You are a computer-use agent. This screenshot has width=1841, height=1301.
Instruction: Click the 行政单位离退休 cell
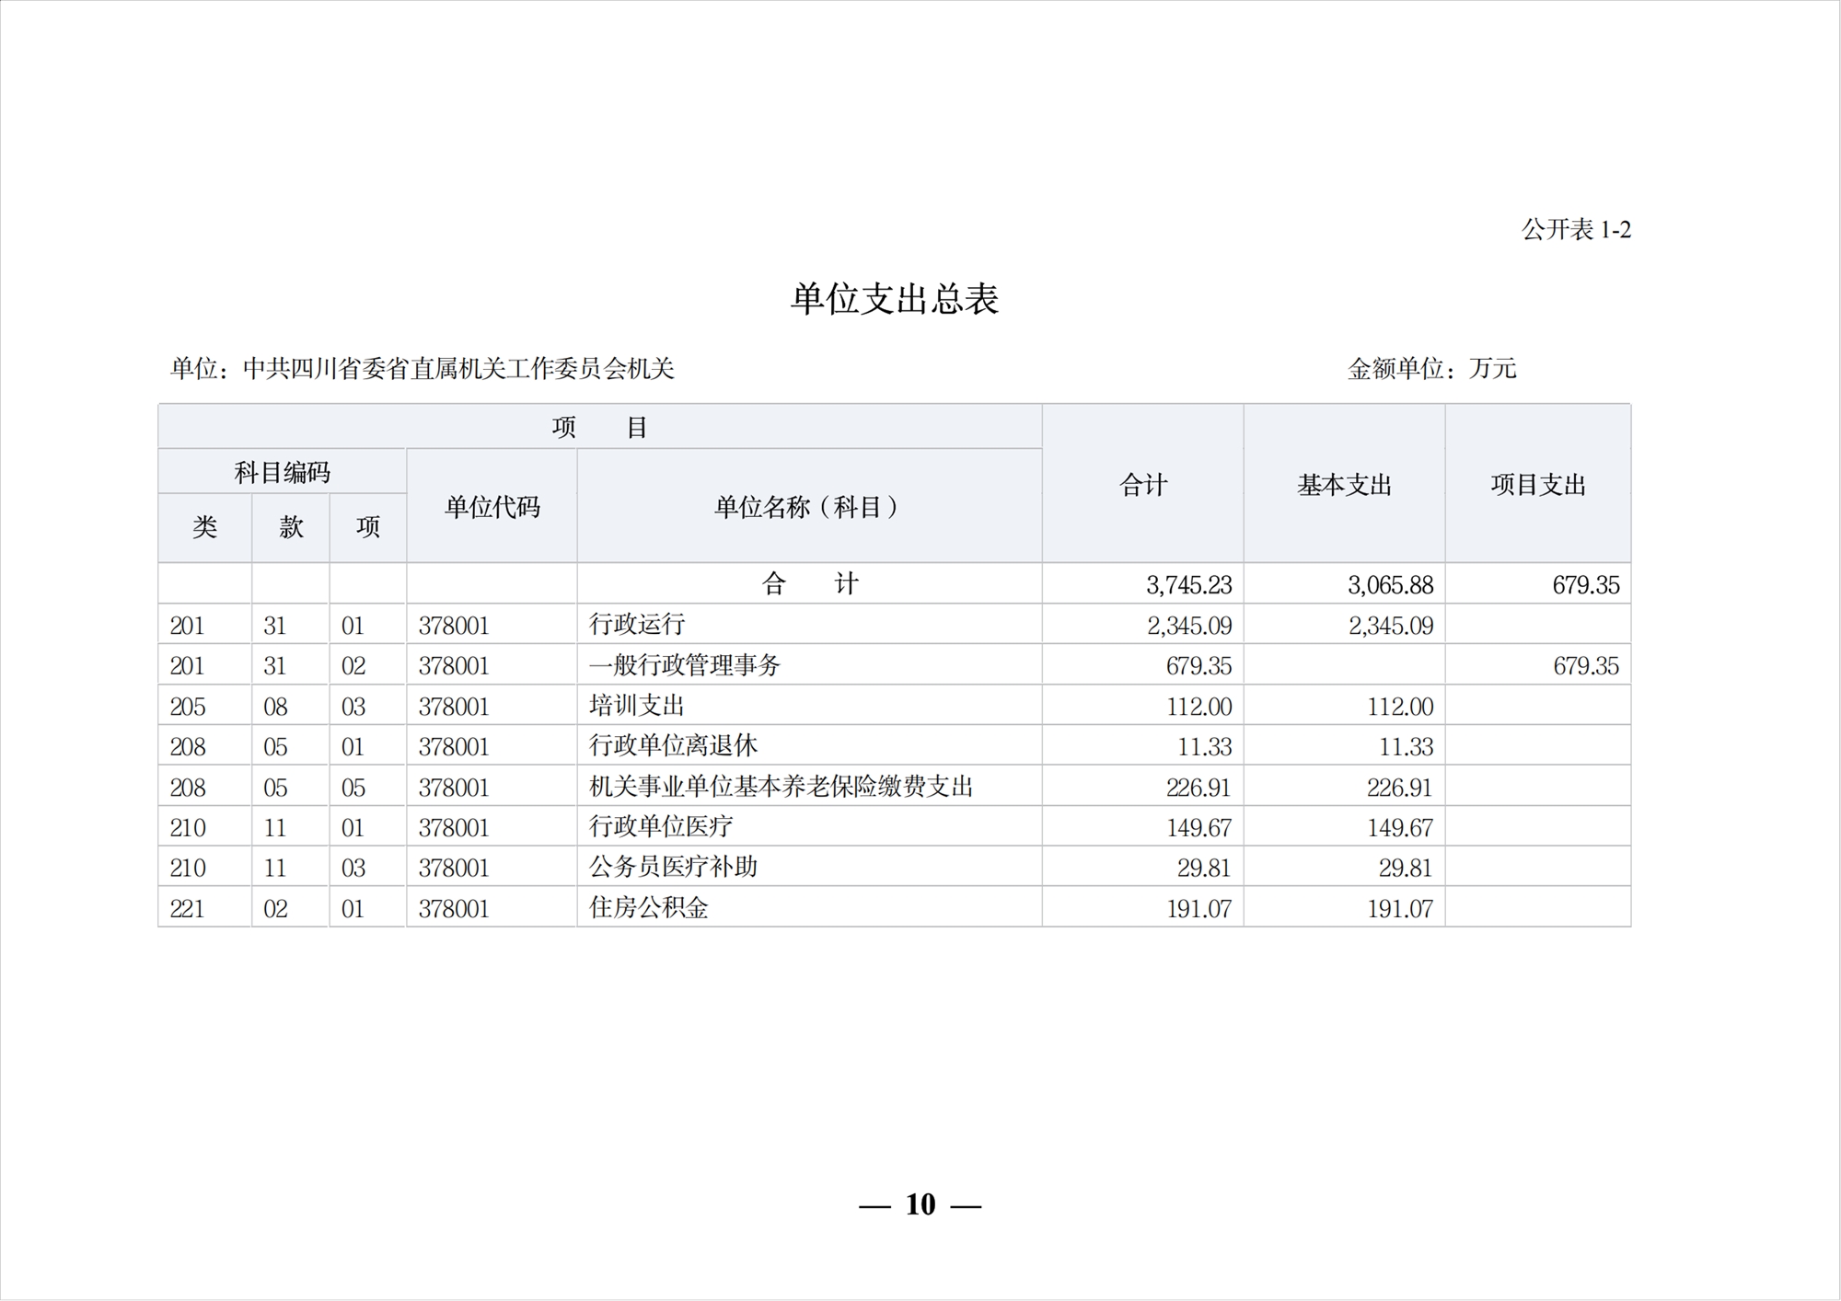click(673, 746)
